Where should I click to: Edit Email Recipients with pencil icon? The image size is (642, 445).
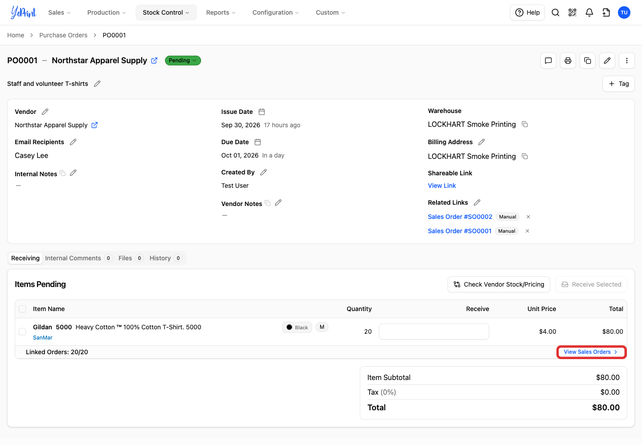click(73, 142)
